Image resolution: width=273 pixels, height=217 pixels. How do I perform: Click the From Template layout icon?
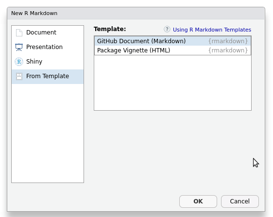click(x=19, y=76)
